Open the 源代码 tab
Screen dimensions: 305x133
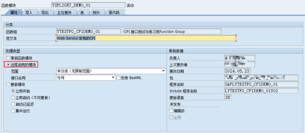pyautogui.click(x=114, y=13)
